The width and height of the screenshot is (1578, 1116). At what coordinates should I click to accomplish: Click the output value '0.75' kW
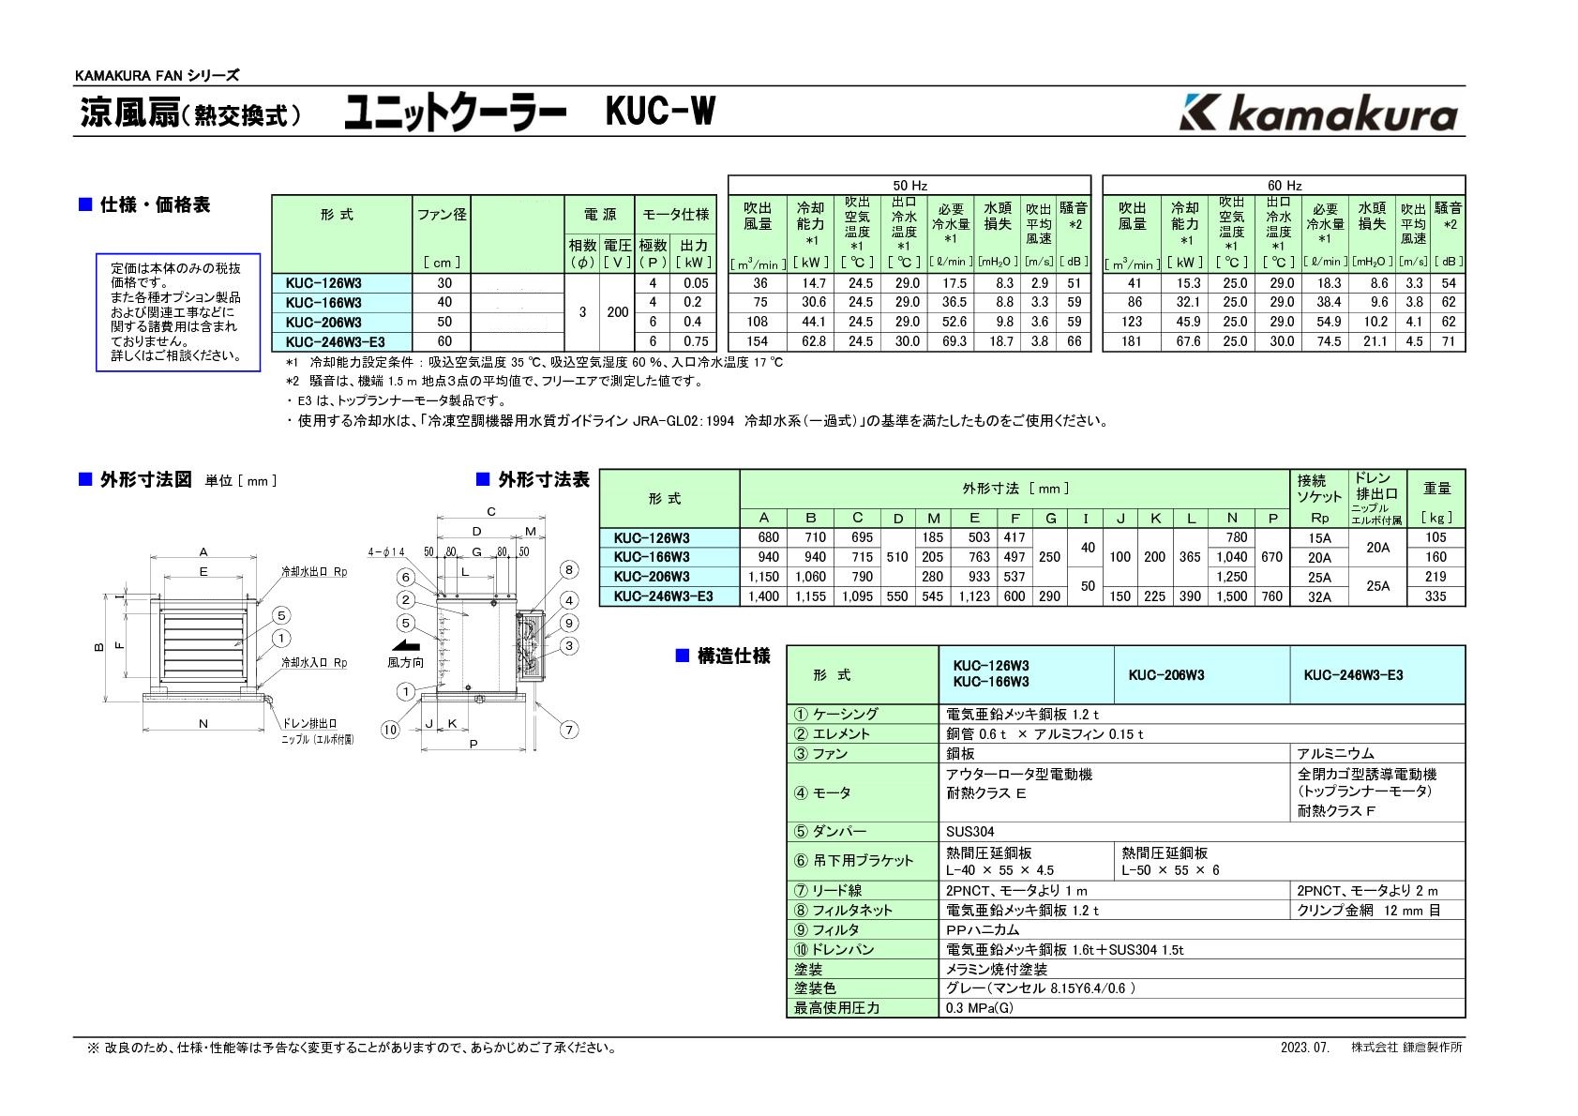[x=696, y=341]
